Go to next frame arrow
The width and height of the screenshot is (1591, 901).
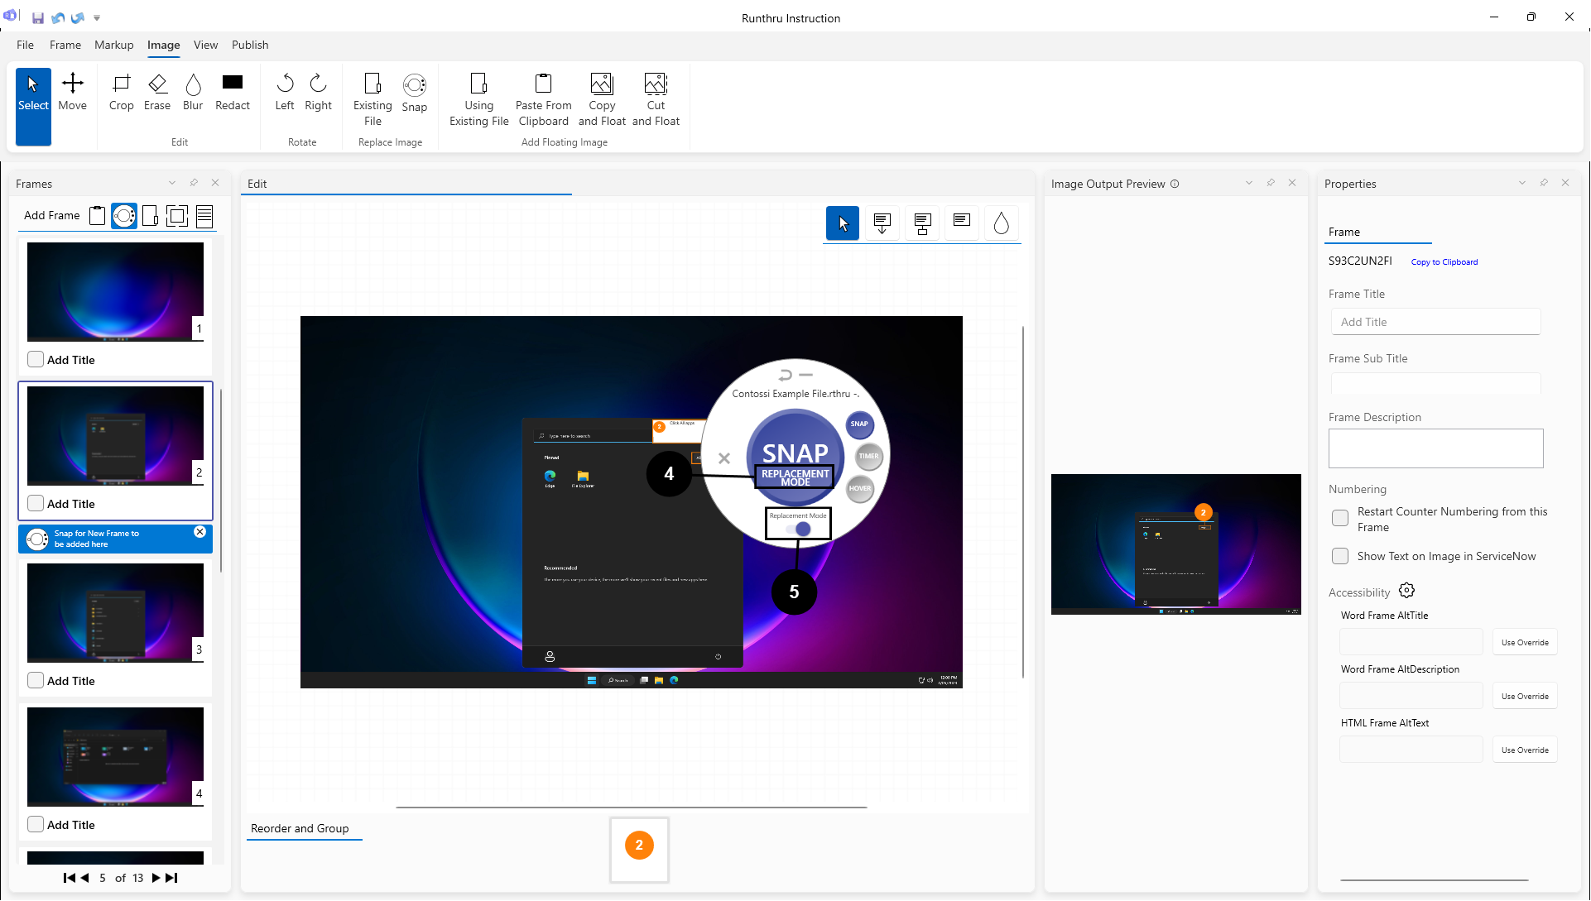(156, 878)
